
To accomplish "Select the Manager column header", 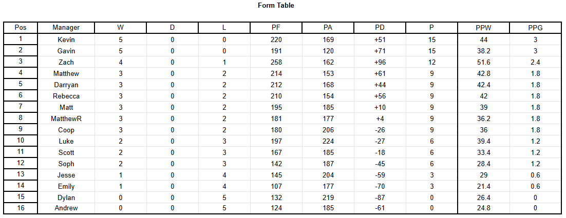I will (x=66, y=27).
